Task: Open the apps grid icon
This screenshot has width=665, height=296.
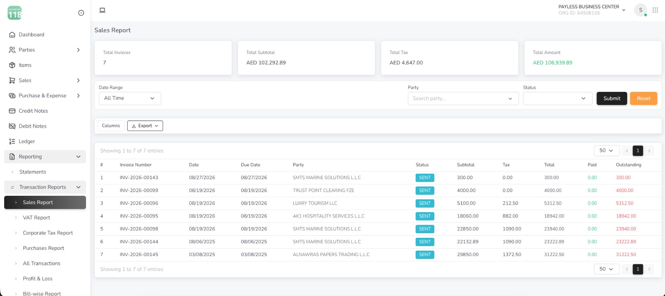Action: tap(655, 10)
